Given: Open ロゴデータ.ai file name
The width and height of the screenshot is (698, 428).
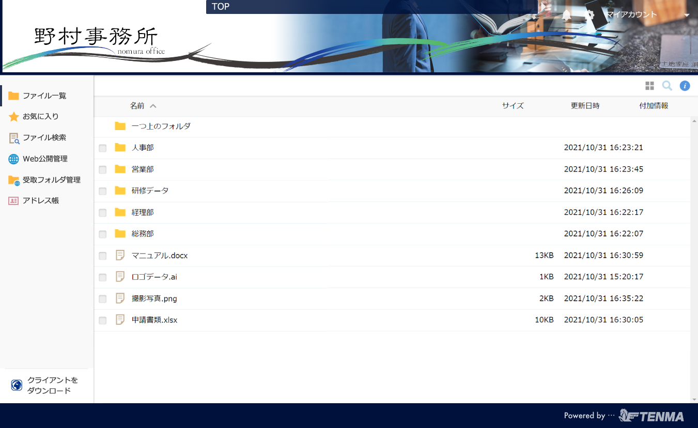Looking at the screenshot, I should (x=154, y=277).
